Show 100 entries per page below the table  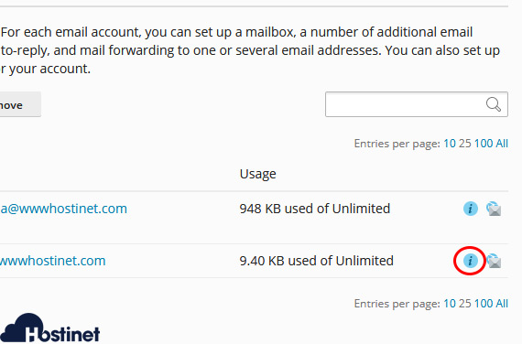(484, 304)
